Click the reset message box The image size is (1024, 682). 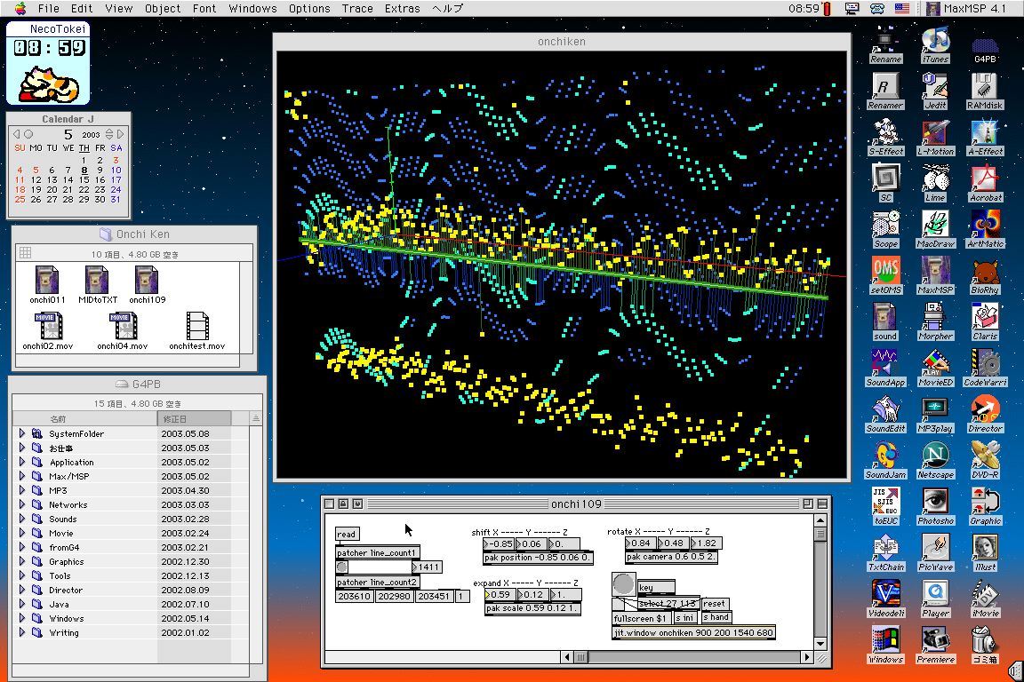714,604
